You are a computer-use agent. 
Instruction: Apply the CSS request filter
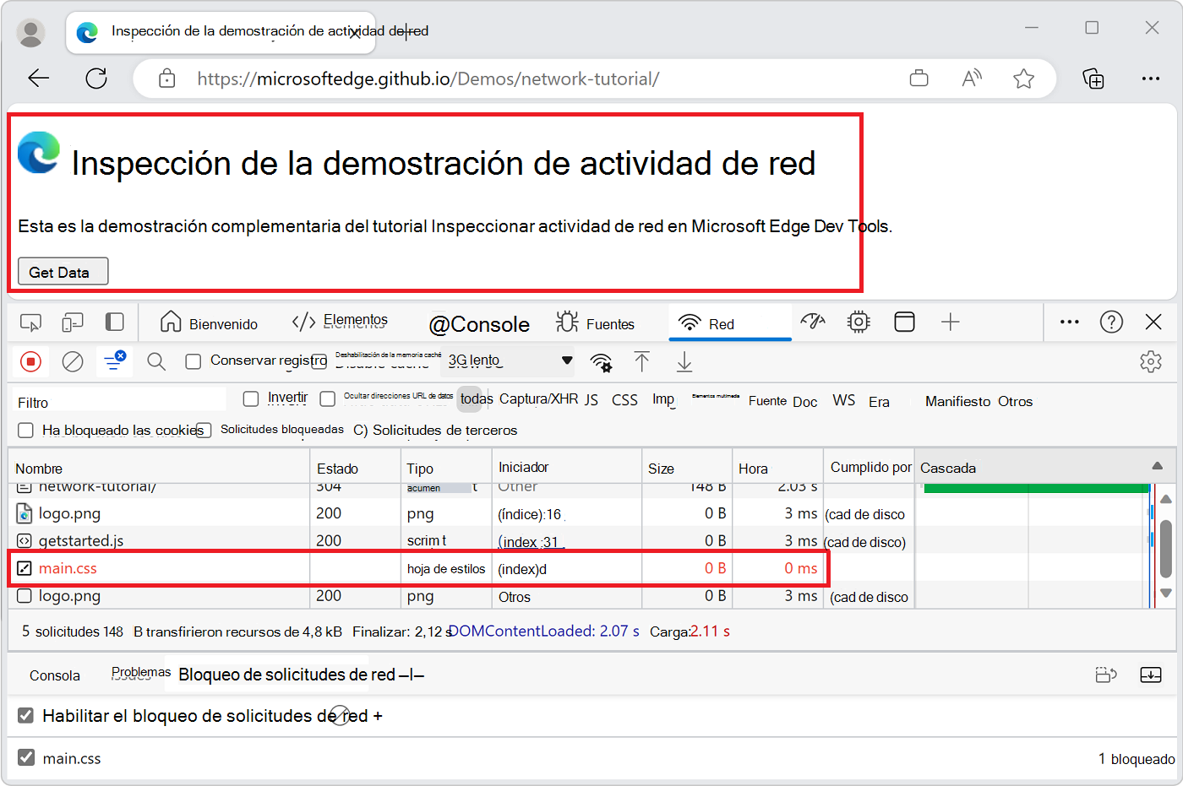pos(624,400)
